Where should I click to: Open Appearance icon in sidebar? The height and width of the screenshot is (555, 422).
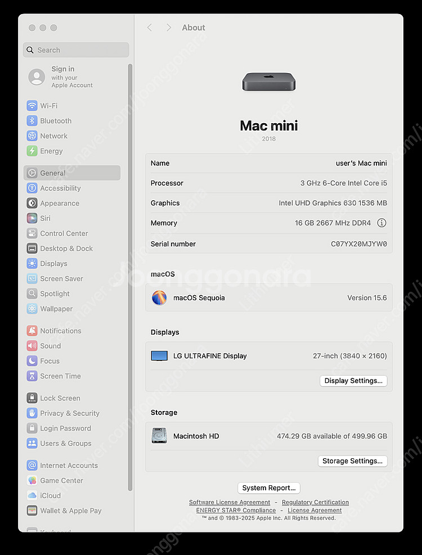[x=32, y=203]
